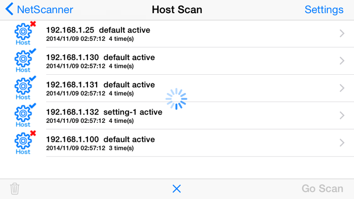Click the back arrow chevron beside NetScanner
This screenshot has height=199, width=354.
coord(9,9)
